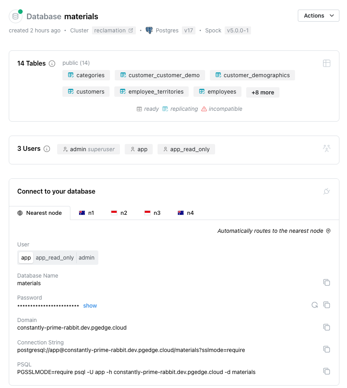Copy the Connection String via its copy icon

click(x=327, y=349)
